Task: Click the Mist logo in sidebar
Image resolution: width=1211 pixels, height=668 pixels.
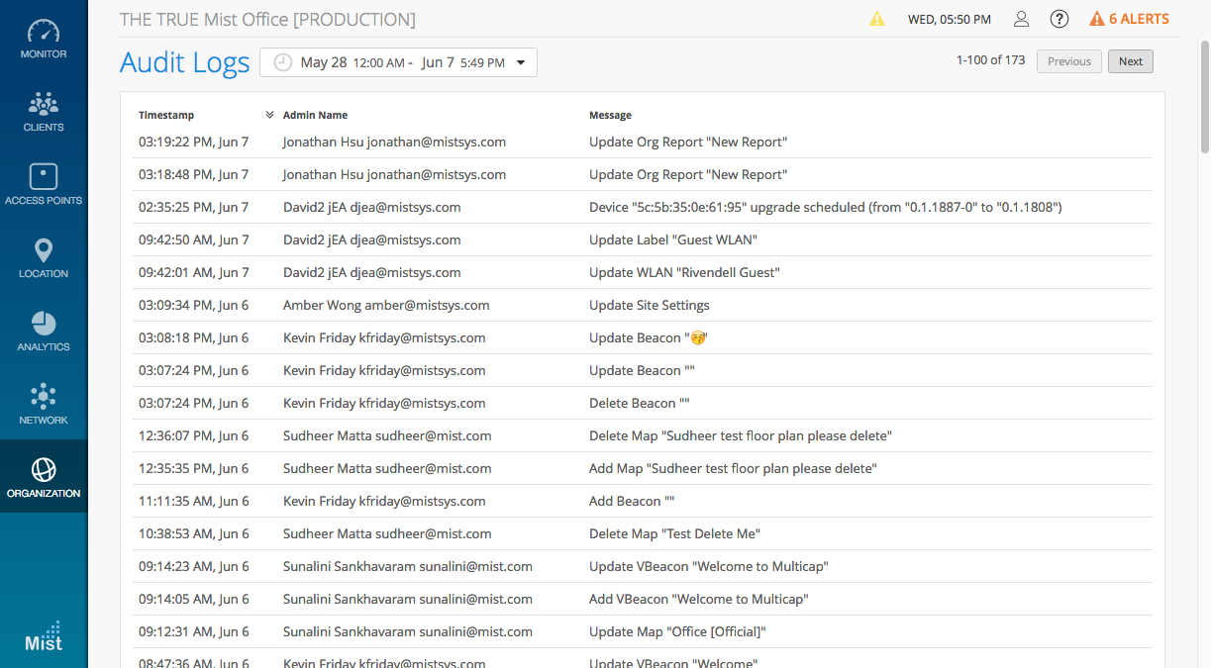Action: (44, 636)
